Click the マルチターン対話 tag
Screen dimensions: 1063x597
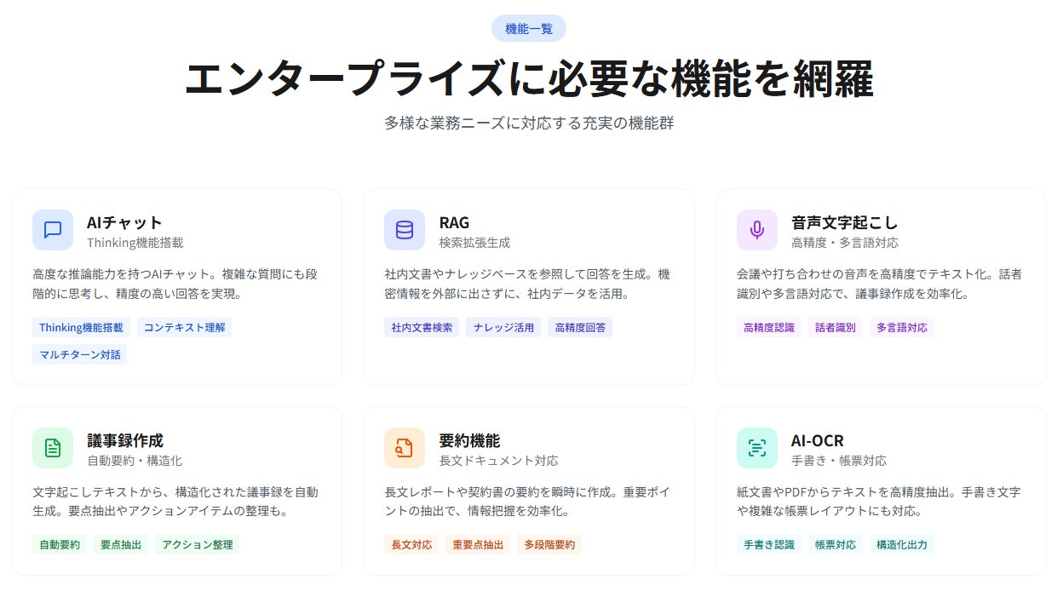pyautogui.click(x=80, y=354)
